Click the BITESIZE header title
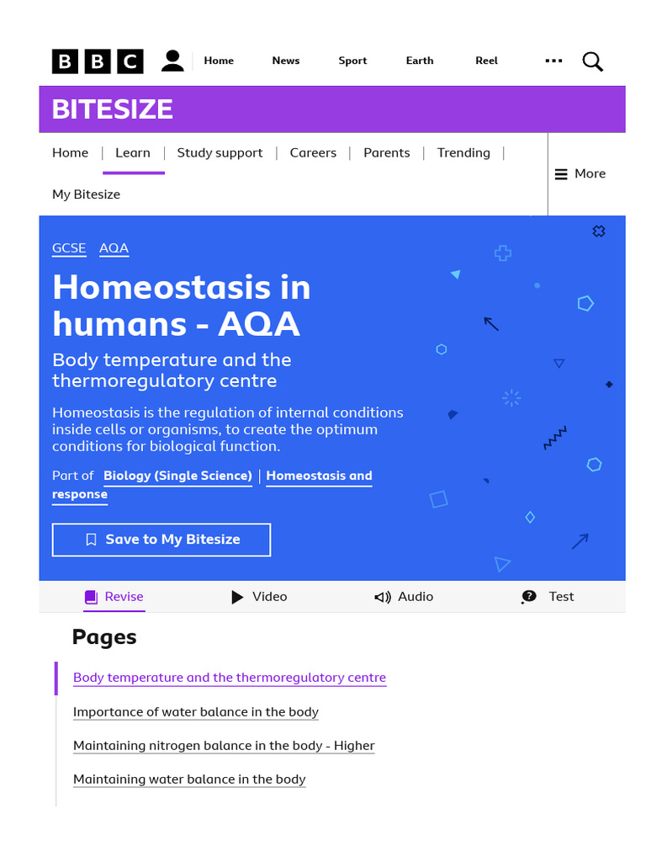 (113, 109)
